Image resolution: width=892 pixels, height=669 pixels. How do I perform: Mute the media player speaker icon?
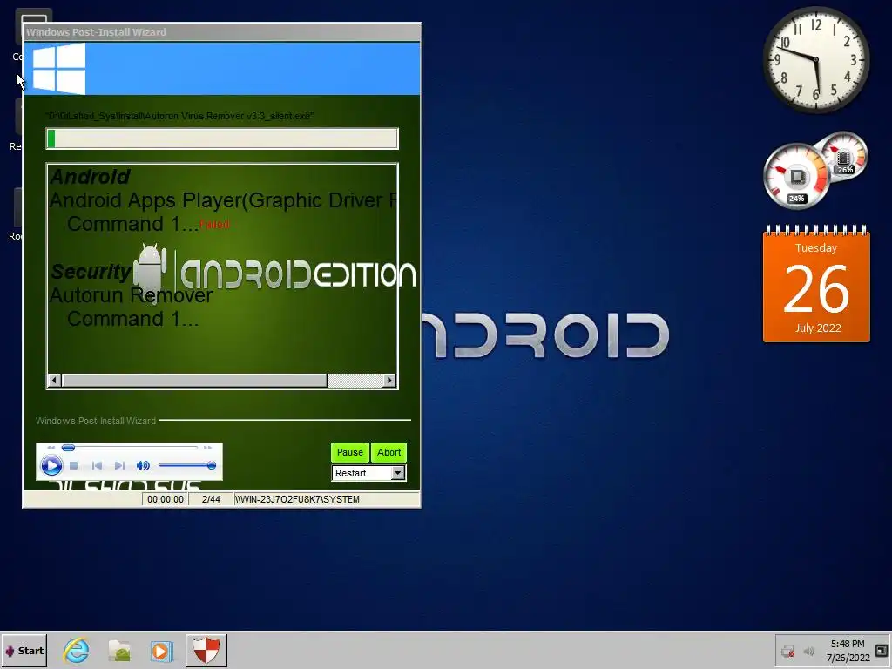tap(143, 465)
